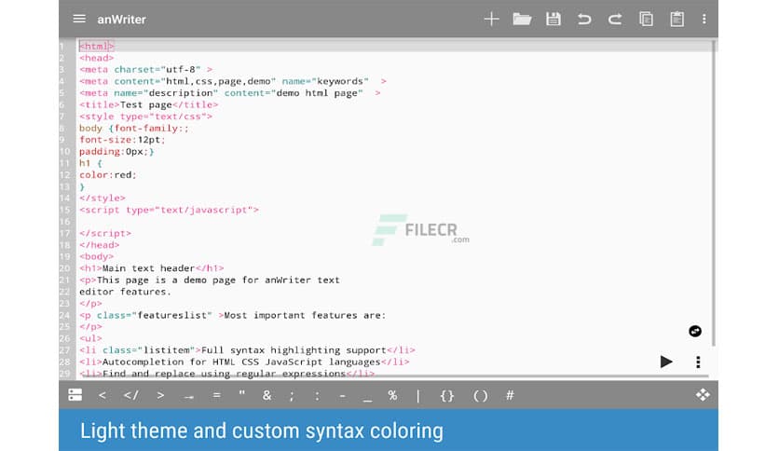Click the "editor features." line
779x451 pixels.
pyautogui.click(x=125, y=292)
